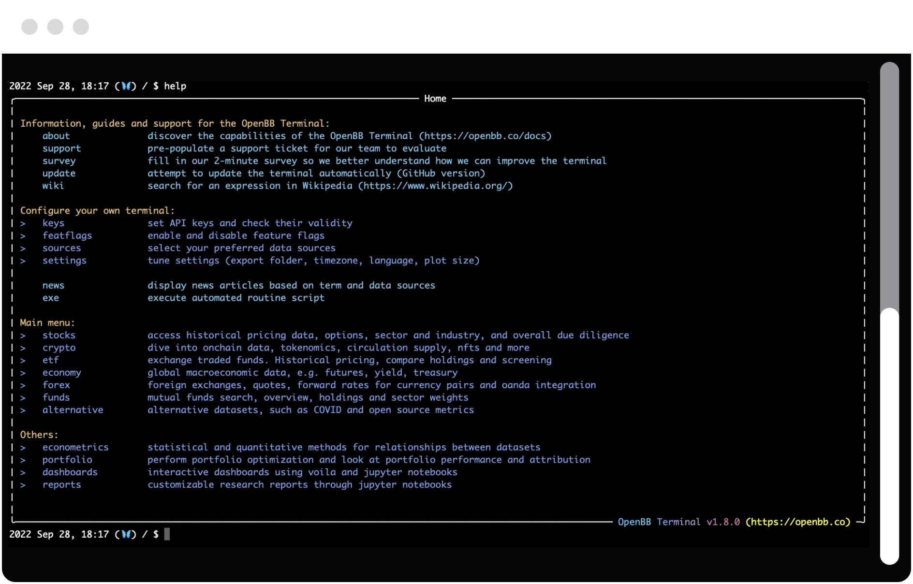Click the arrow beside 'reports'
913x584 pixels.
point(23,485)
